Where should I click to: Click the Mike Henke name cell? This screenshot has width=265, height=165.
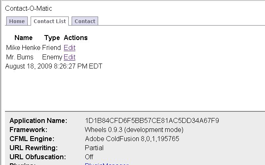point(23,48)
